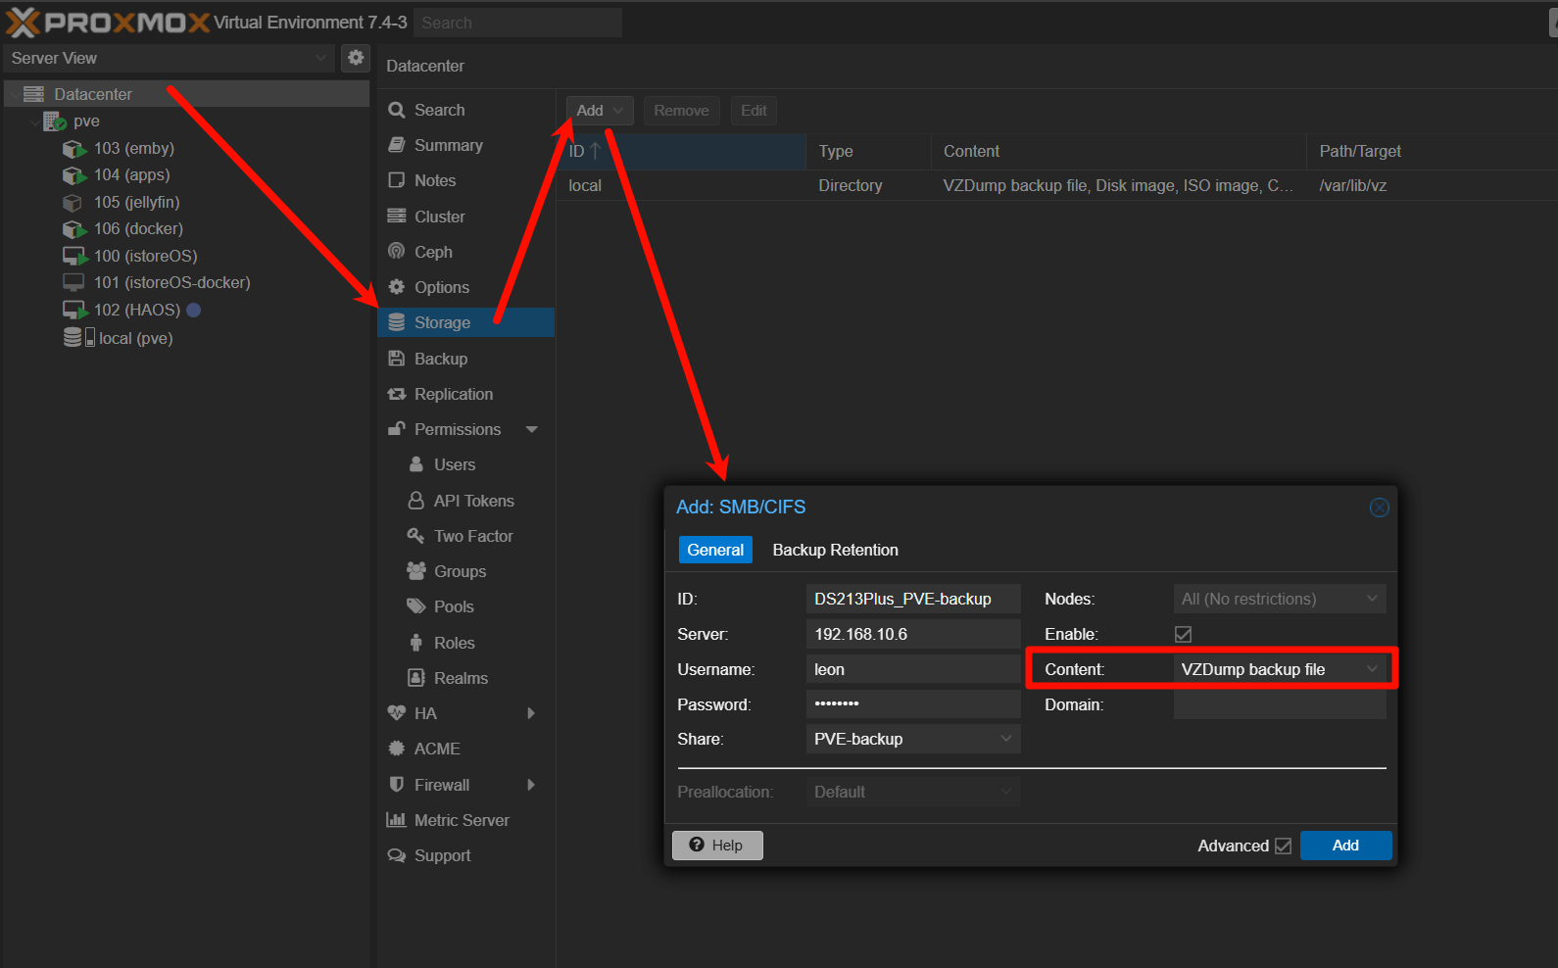Click the Notes page icon

point(397,180)
